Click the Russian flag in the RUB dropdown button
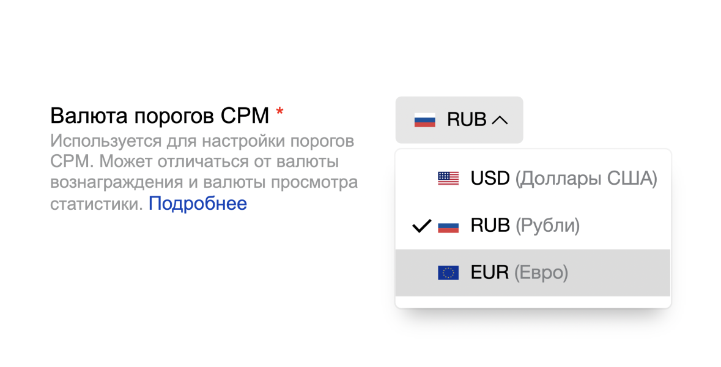Image resolution: width=721 pixels, height=367 pixels. tap(424, 120)
